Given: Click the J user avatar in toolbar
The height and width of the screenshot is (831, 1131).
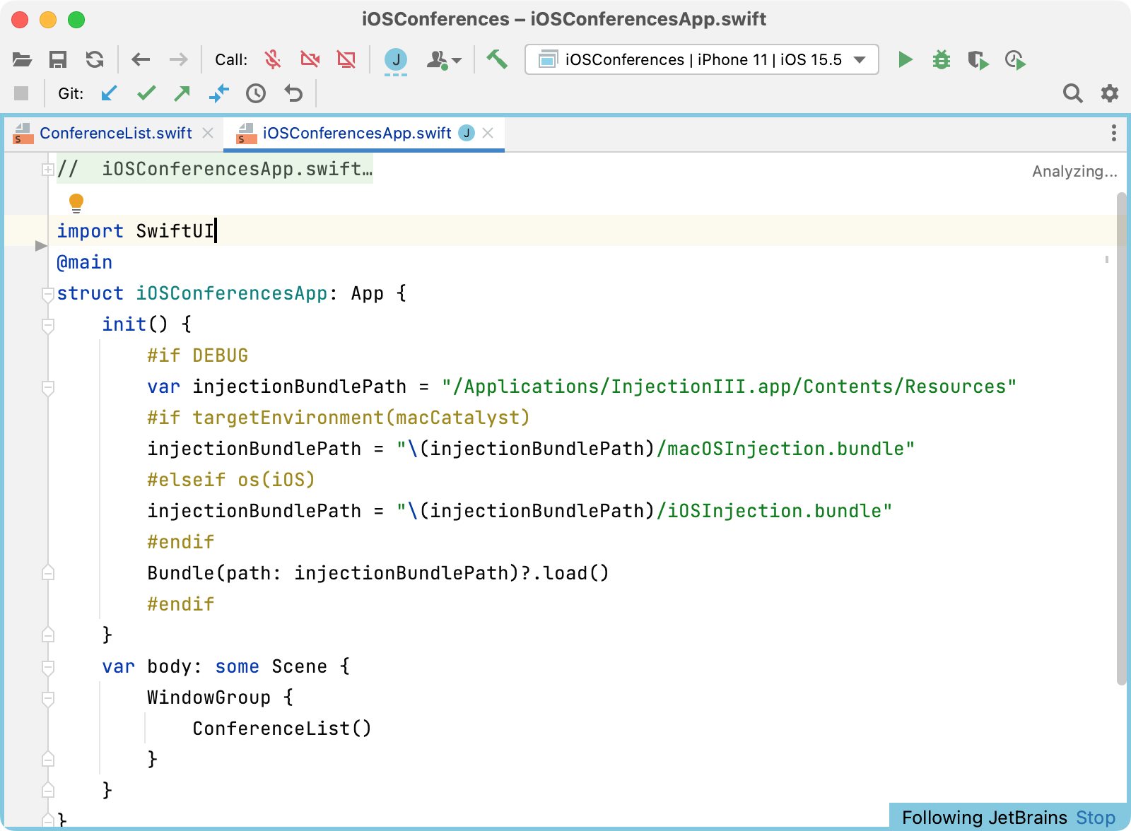Looking at the screenshot, I should 396,59.
